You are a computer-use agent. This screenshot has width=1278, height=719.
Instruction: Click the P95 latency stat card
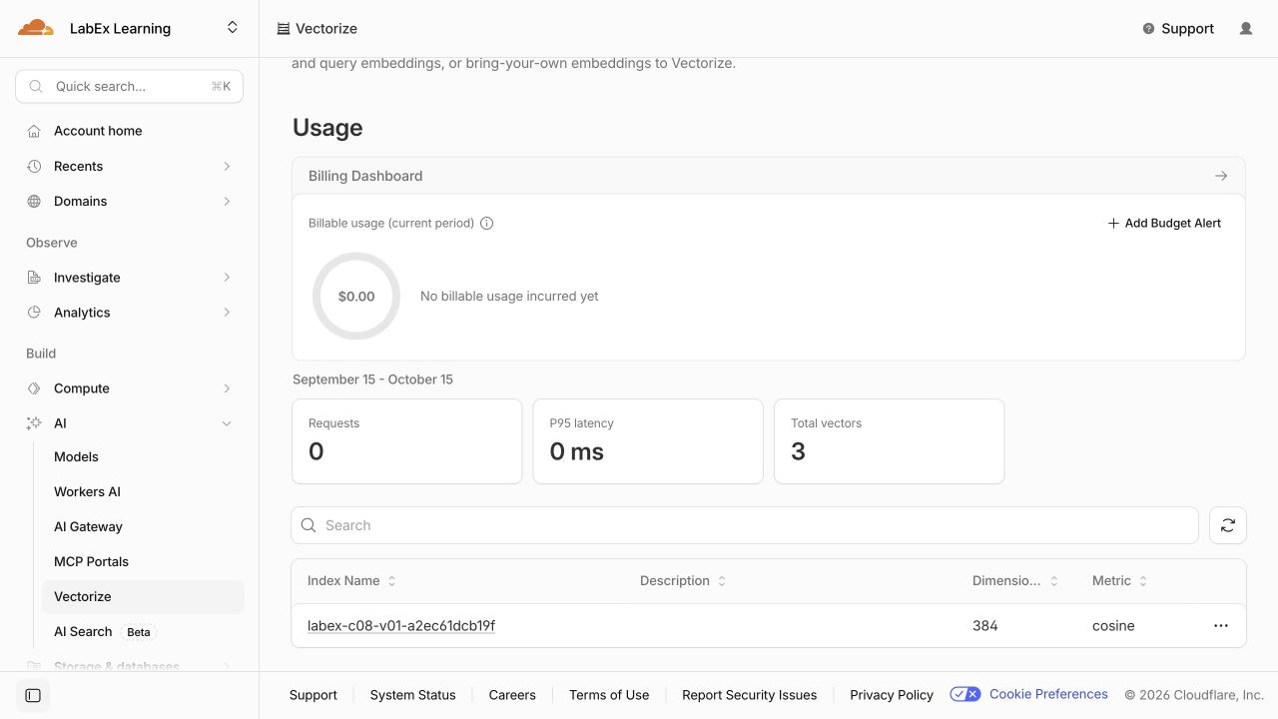pos(648,441)
